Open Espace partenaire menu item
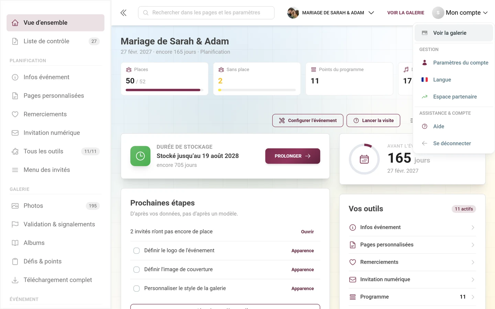This screenshot has width=495, height=309. tap(454, 97)
